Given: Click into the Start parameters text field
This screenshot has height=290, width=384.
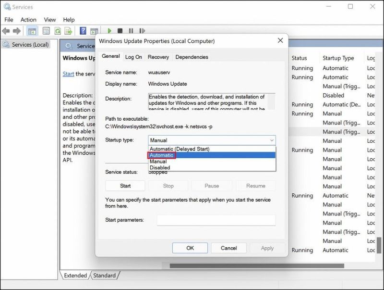Looking at the screenshot, I should click(x=216, y=220).
